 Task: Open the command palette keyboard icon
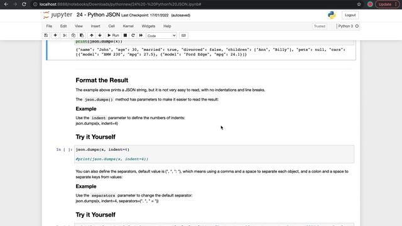[183, 35]
